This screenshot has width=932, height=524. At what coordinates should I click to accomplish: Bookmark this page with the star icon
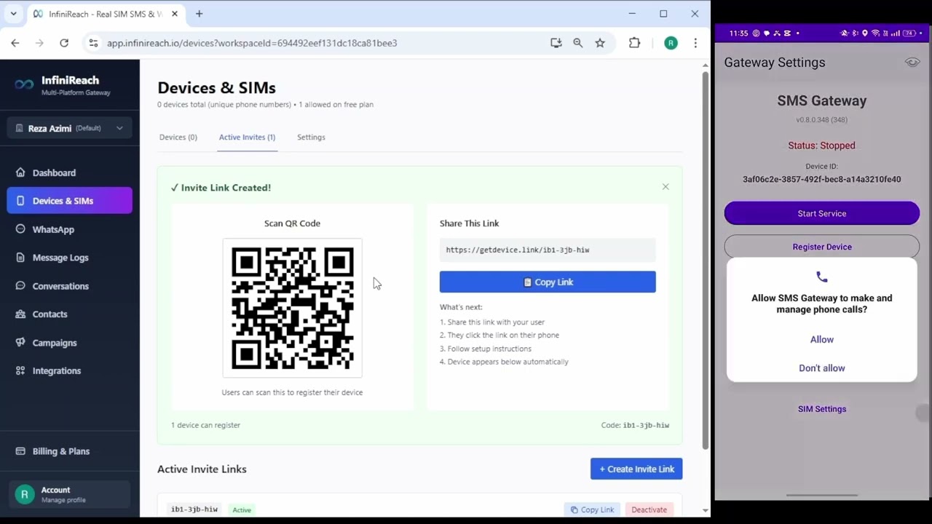tap(600, 43)
